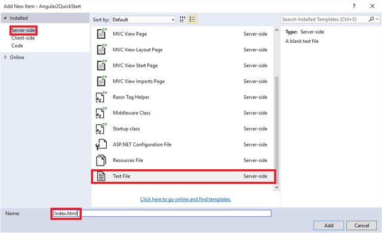The image size is (382, 233).
Task: Collapse the Installed tree node
Action: (x=5, y=18)
